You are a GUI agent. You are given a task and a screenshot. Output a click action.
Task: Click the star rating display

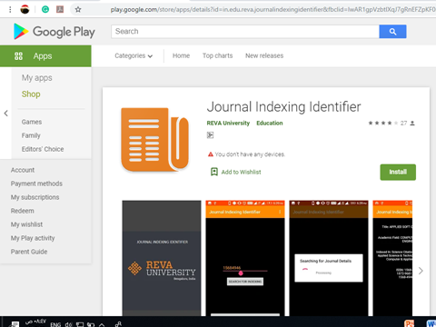point(383,123)
